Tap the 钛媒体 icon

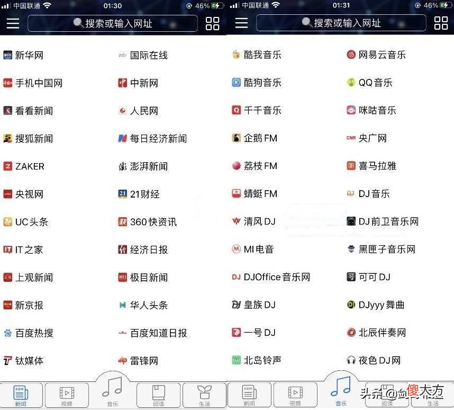click(7, 361)
